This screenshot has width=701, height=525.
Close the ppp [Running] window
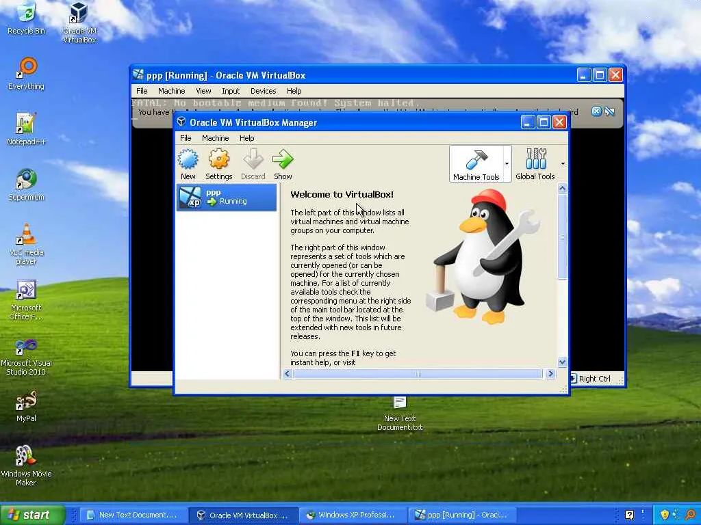click(x=615, y=75)
